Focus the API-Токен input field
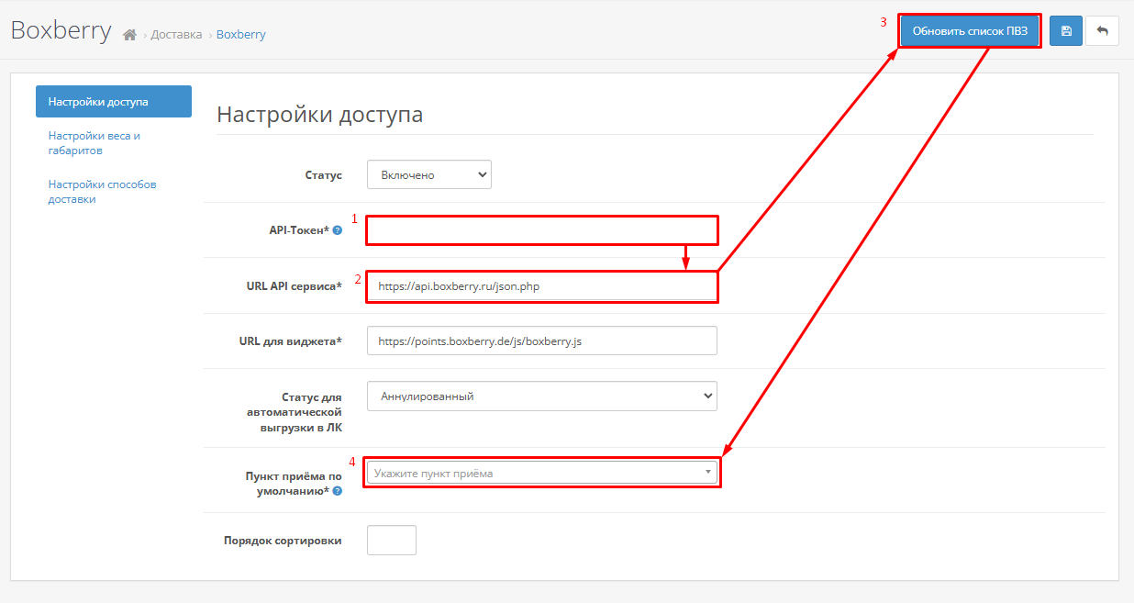 (542, 230)
